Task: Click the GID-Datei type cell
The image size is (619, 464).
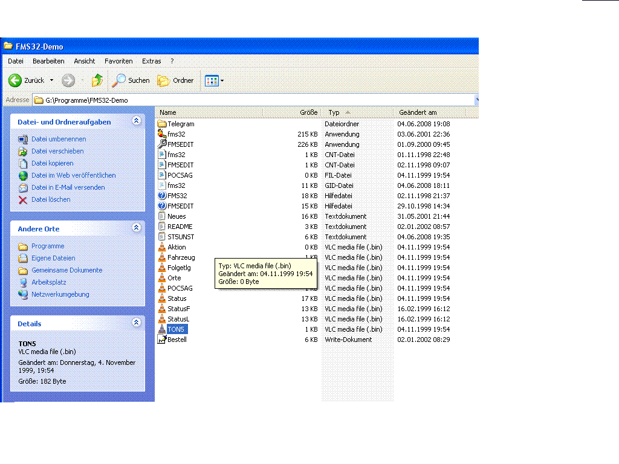Action: click(x=339, y=186)
